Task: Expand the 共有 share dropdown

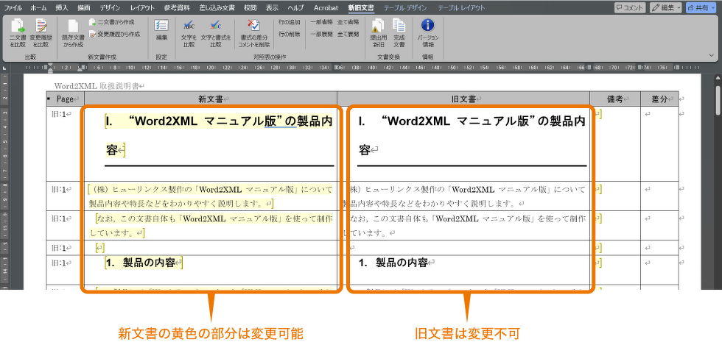Action: [x=700, y=7]
